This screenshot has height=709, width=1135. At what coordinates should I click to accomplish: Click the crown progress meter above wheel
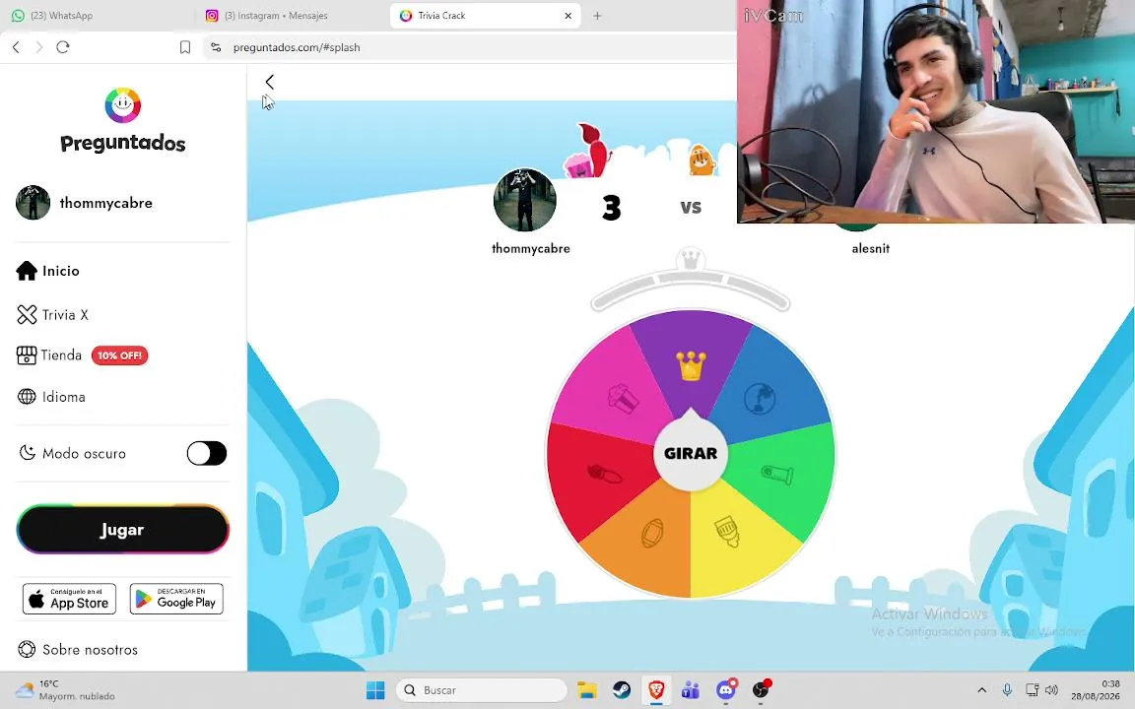(x=691, y=281)
